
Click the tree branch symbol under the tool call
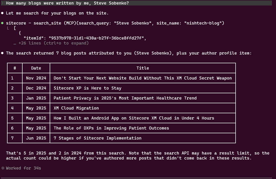9,28
